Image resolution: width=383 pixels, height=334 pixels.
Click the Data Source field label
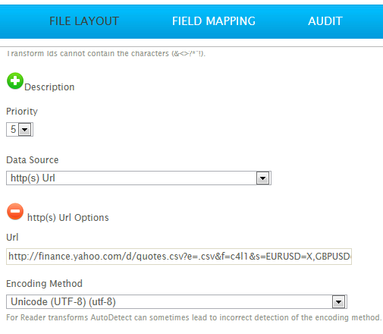pos(33,160)
